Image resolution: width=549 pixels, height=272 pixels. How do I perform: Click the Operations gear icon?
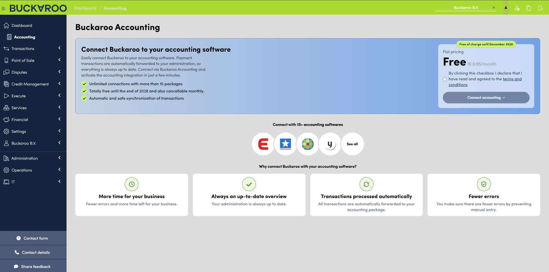point(6,170)
